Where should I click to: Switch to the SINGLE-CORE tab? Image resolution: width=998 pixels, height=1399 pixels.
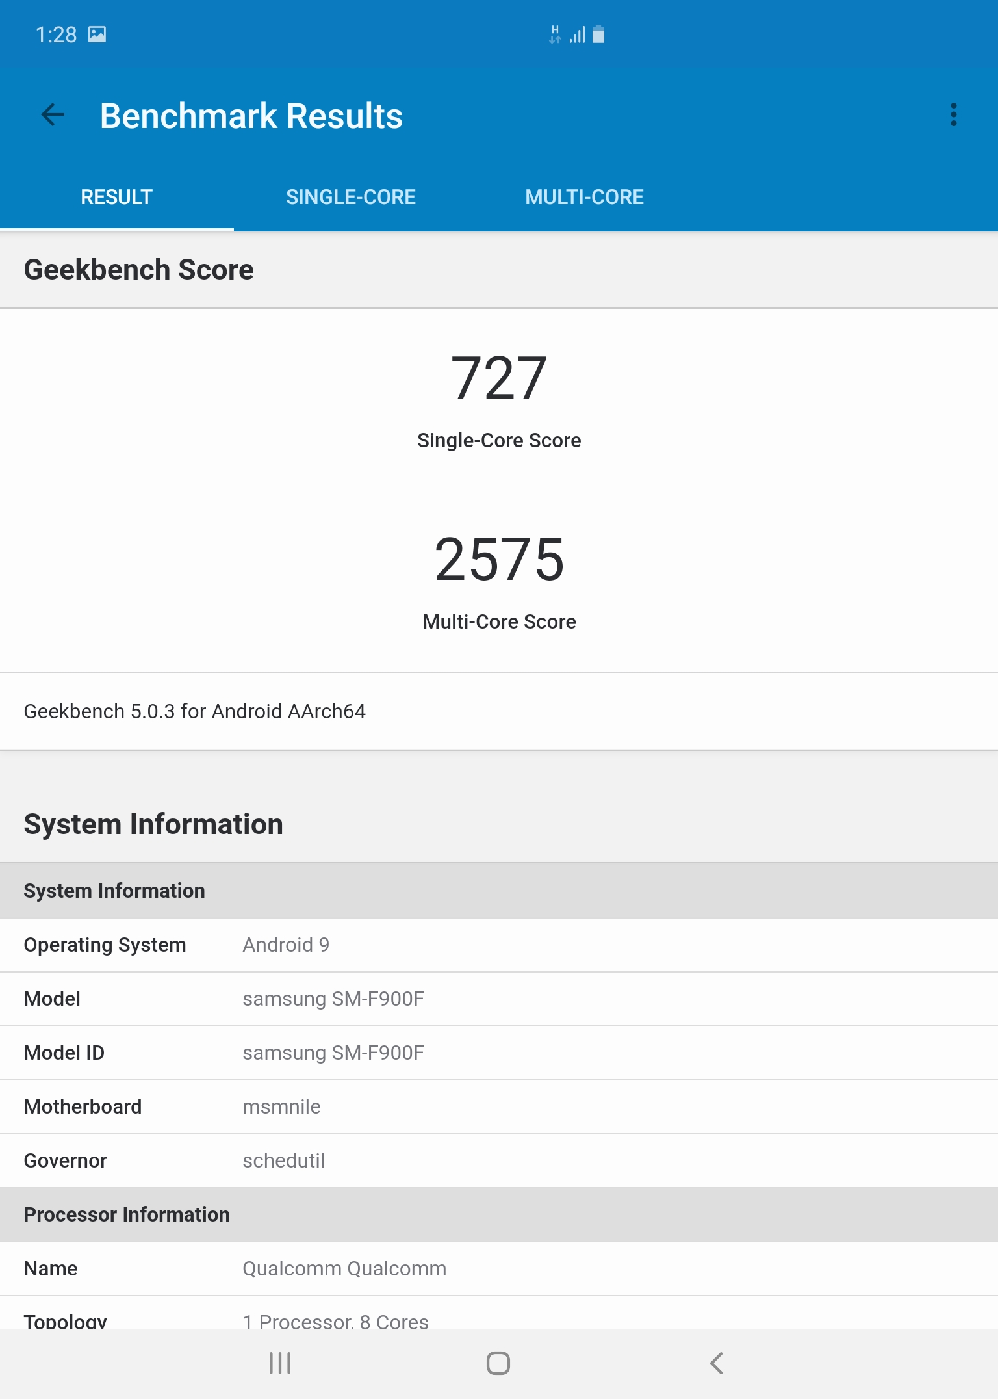tap(351, 197)
